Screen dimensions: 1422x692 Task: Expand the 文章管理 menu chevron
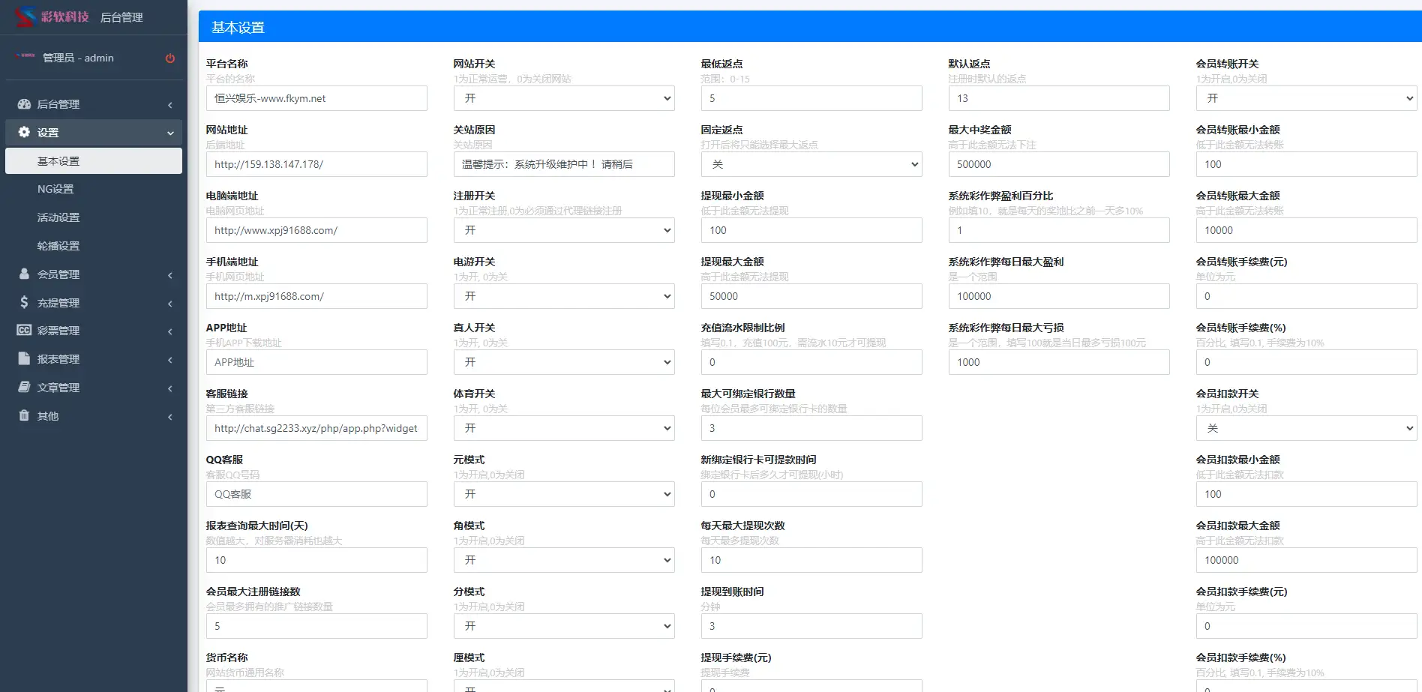(170, 388)
